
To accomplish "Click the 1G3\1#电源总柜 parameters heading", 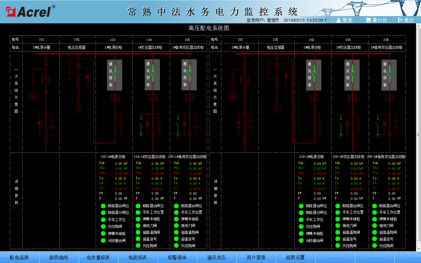I will pyautogui.click(x=113, y=157).
